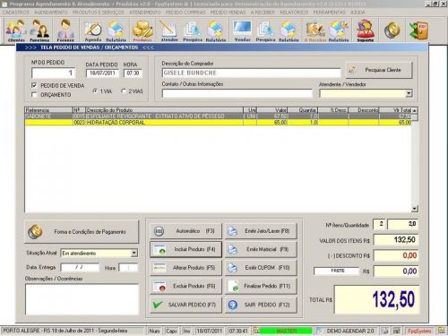The height and width of the screenshot is (336, 448).
Task: Click the Nº DO PEDIDO input field
Action: coord(54,73)
